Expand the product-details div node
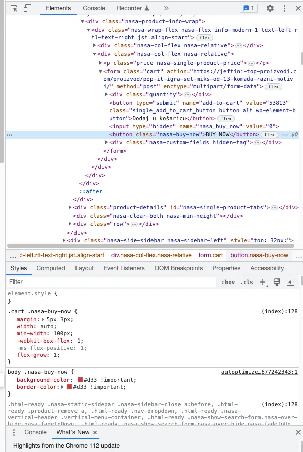The image size is (303, 452). 70,207
